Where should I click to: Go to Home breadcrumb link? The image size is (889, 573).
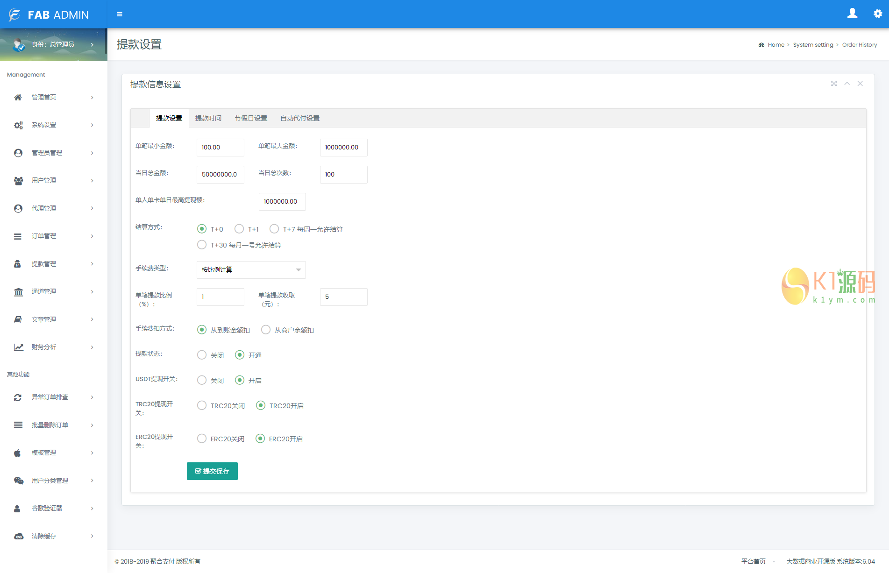pyautogui.click(x=776, y=45)
